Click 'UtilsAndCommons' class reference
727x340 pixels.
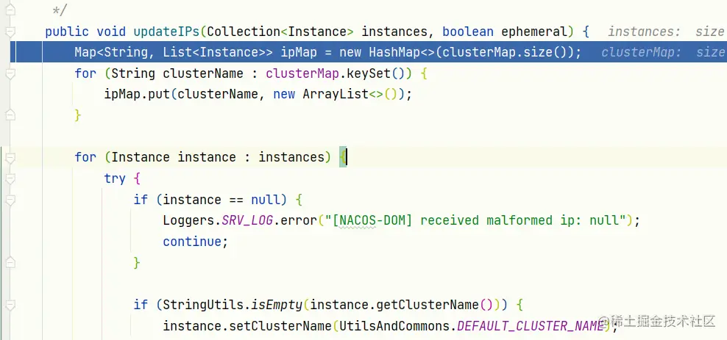(394, 326)
